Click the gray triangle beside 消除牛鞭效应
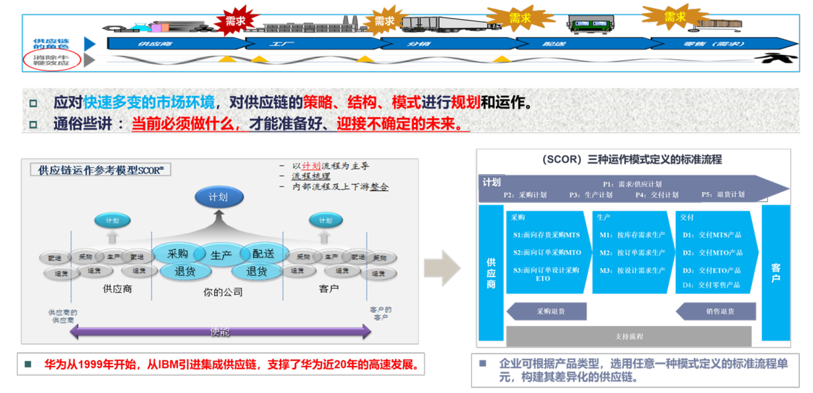The height and width of the screenshot is (393, 813). coord(89,60)
